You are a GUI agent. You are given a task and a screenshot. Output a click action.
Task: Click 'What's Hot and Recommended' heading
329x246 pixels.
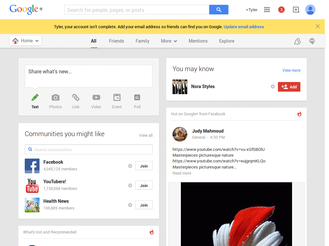50,232
